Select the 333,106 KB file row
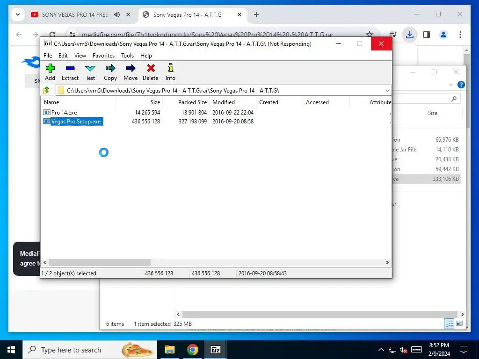This screenshot has width=479, height=359. tap(427, 179)
